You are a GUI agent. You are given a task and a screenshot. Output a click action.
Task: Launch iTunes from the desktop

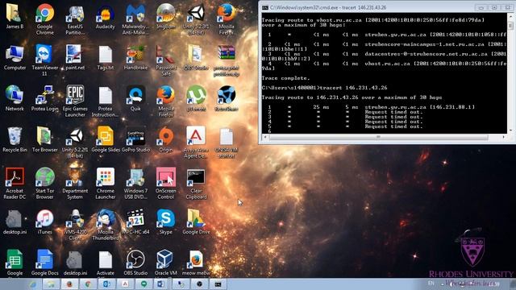tap(45, 222)
